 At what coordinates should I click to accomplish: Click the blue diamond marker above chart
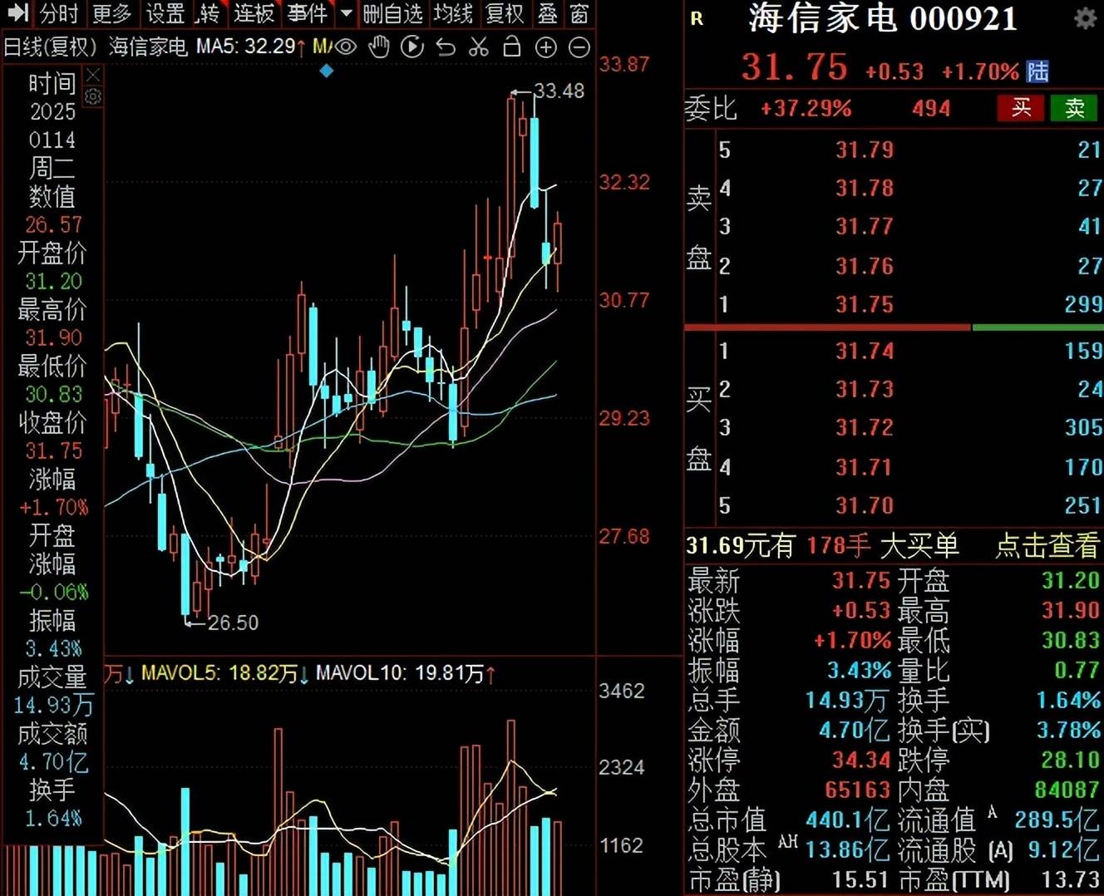(327, 71)
